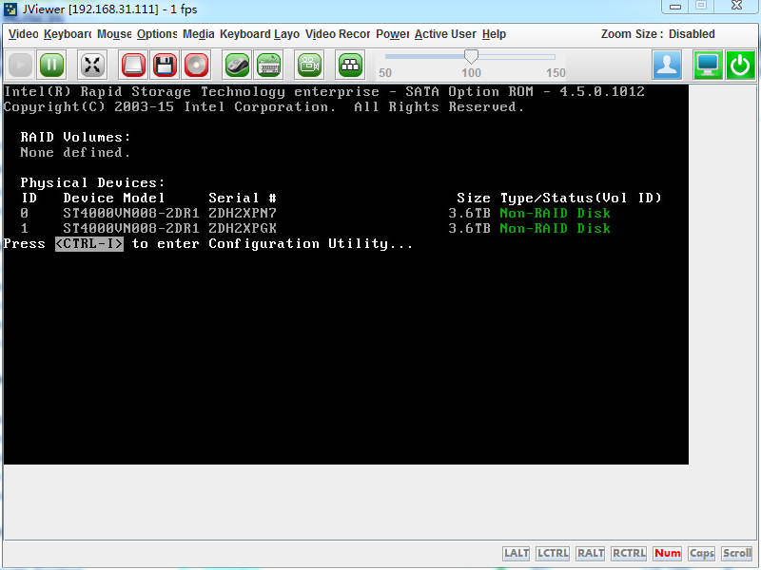
Task: Open the hotkeys macro icon
Action: (350, 65)
